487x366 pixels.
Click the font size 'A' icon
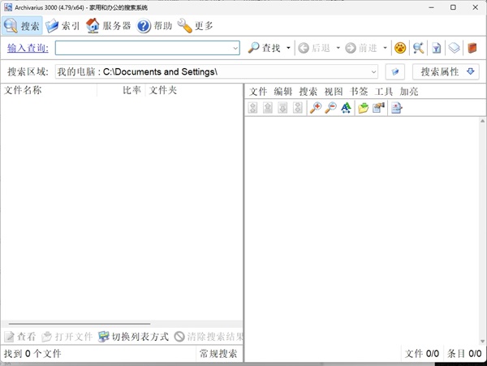346,108
